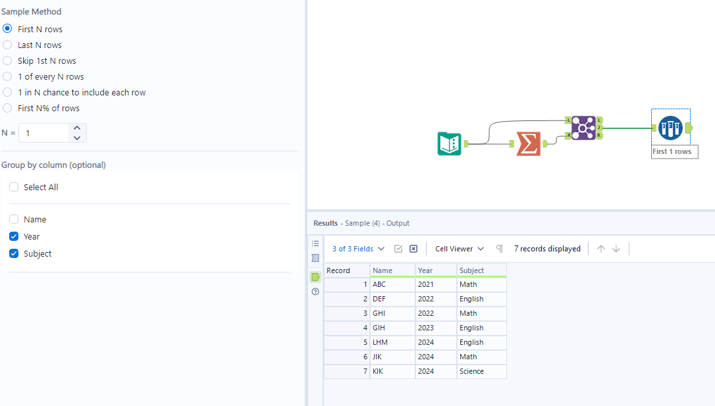Viewport: 715px width, 406px height.
Task: Click the purple Join tool on the canvas
Action: 582,128
